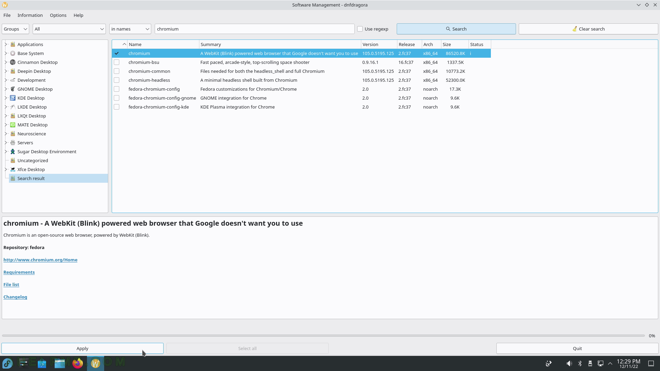Click the chromium search text field
Screen dimensions: 660x371
(x=254, y=29)
